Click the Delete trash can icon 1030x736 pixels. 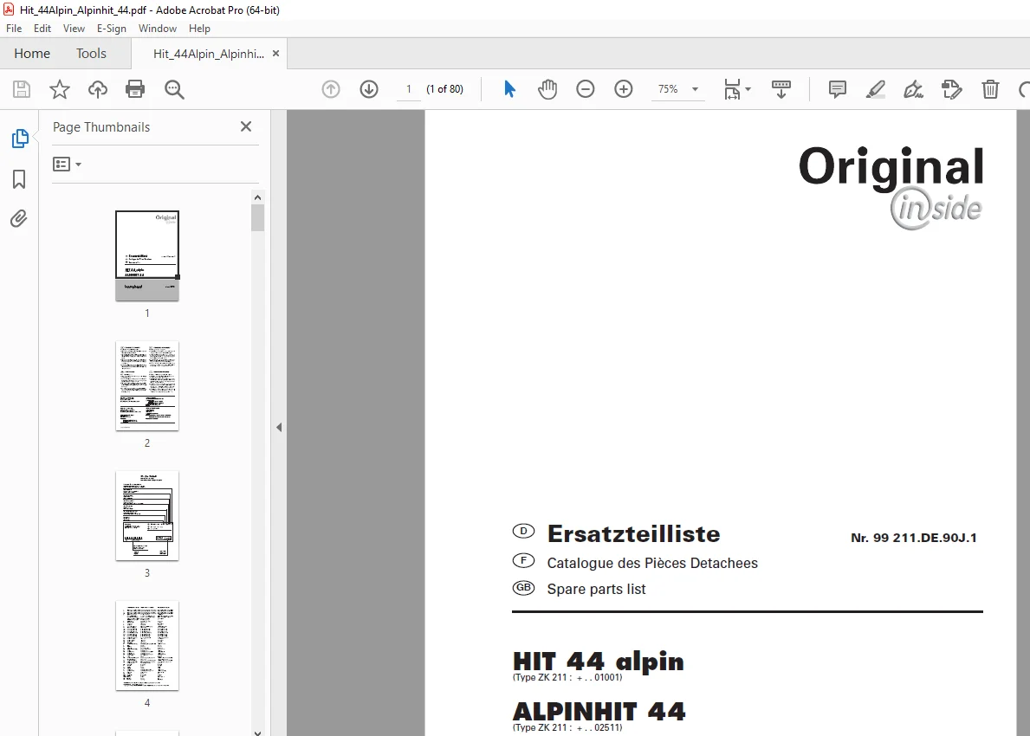tap(991, 89)
